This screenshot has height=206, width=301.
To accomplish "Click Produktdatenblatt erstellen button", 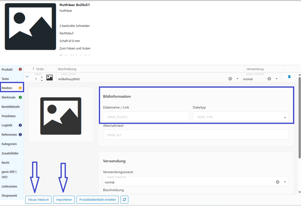I will click(97, 200).
